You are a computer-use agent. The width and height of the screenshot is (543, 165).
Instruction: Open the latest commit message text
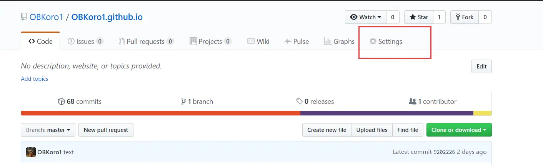point(68,152)
